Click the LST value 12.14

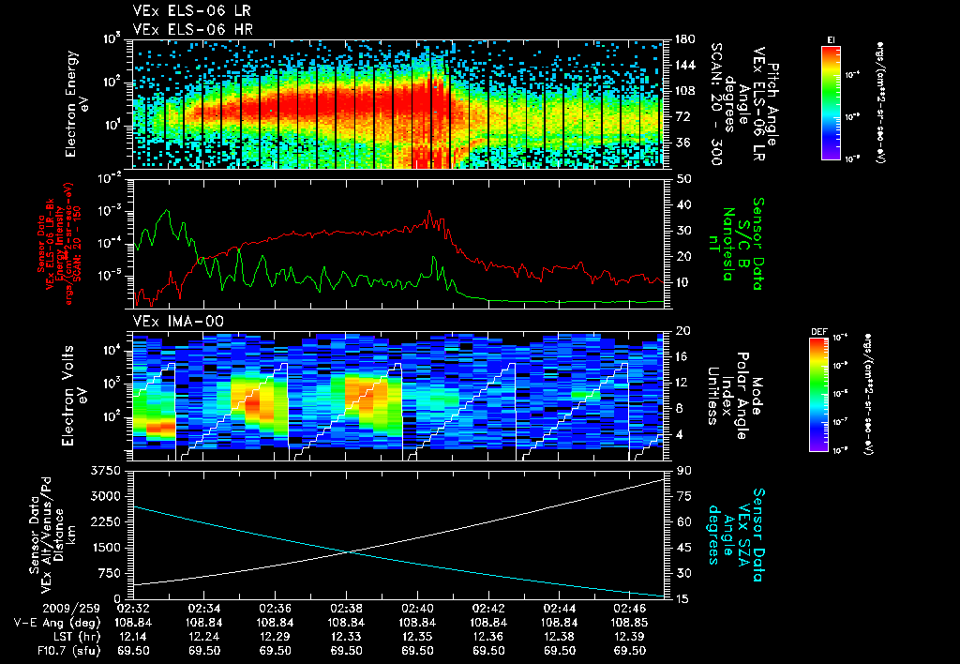tap(133, 637)
